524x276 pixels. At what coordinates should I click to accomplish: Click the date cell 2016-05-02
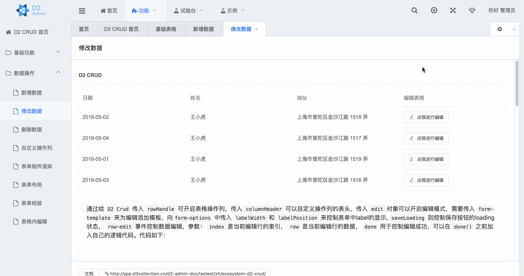click(x=96, y=117)
